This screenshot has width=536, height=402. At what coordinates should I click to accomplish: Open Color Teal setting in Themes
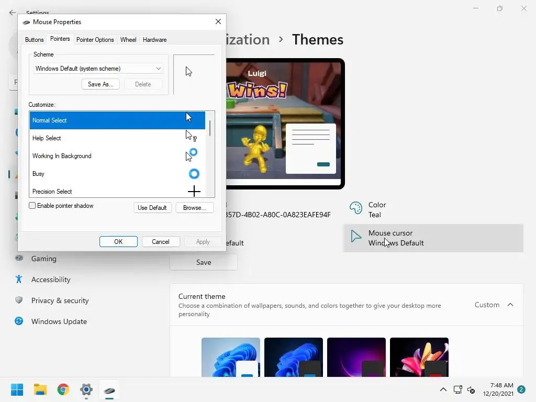(x=433, y=209)
